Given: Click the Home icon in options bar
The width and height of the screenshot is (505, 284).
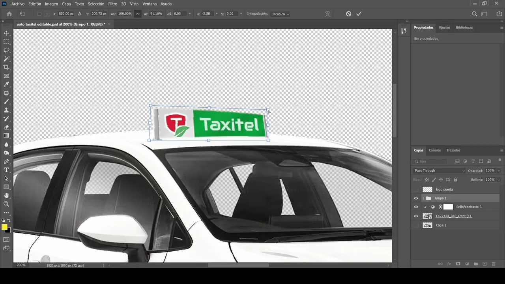Looking at the screenshot, I should (9, 14).
